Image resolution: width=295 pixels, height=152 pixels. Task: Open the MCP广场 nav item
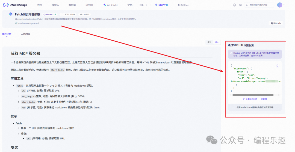[162, 5]
